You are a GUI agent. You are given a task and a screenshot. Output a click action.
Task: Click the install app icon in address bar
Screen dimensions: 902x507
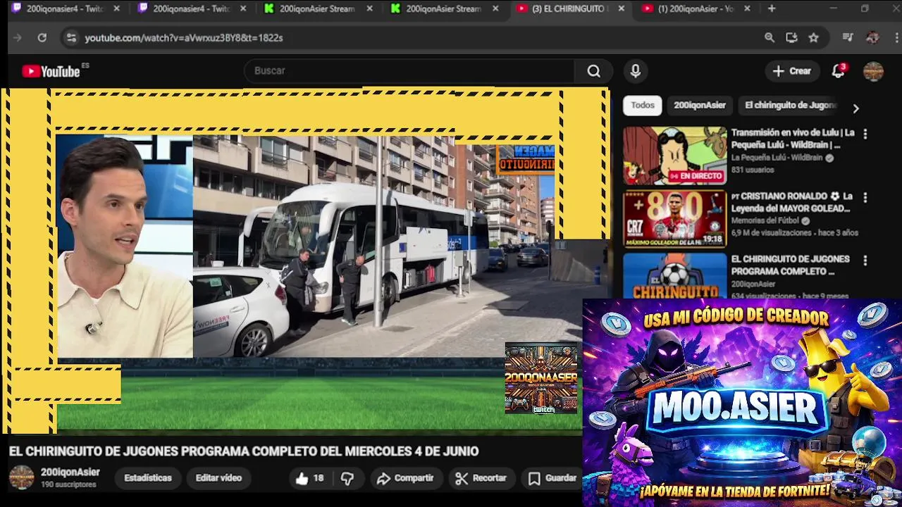[x=791, y=37]
